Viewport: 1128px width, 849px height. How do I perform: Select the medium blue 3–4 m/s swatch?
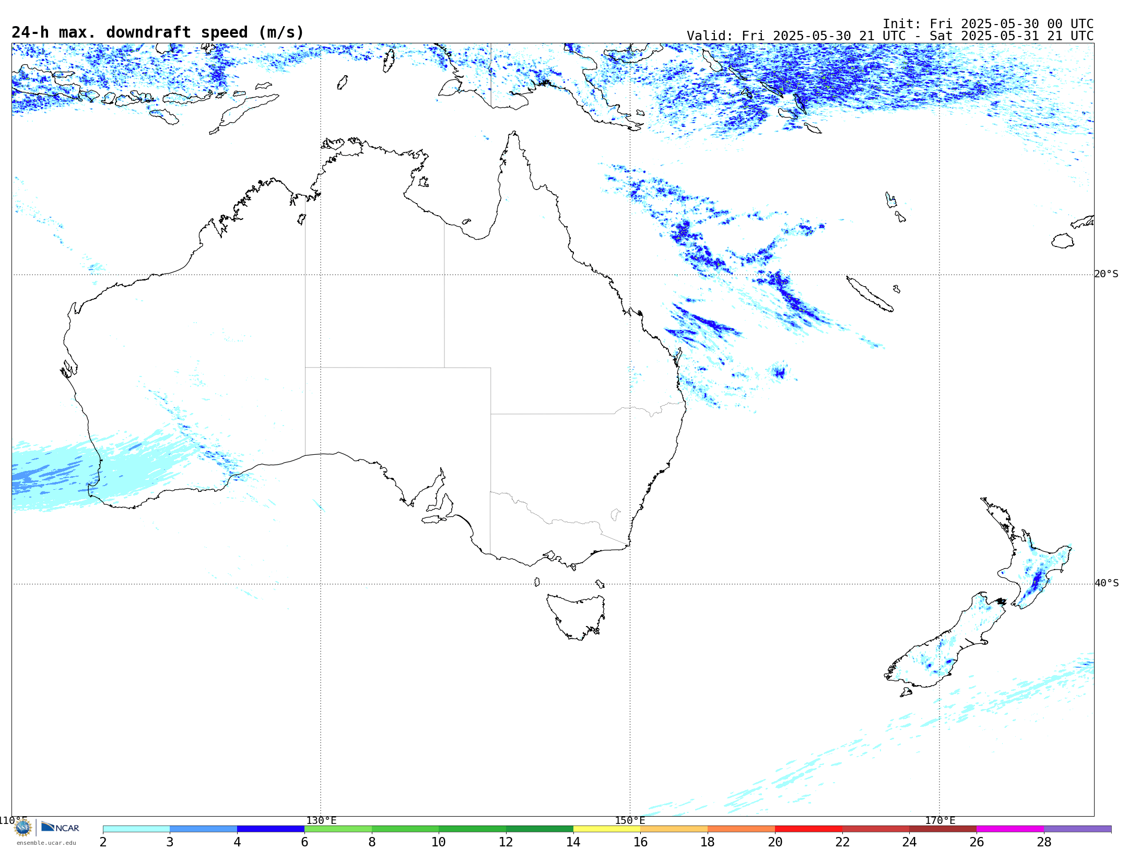tap(204, 829)
